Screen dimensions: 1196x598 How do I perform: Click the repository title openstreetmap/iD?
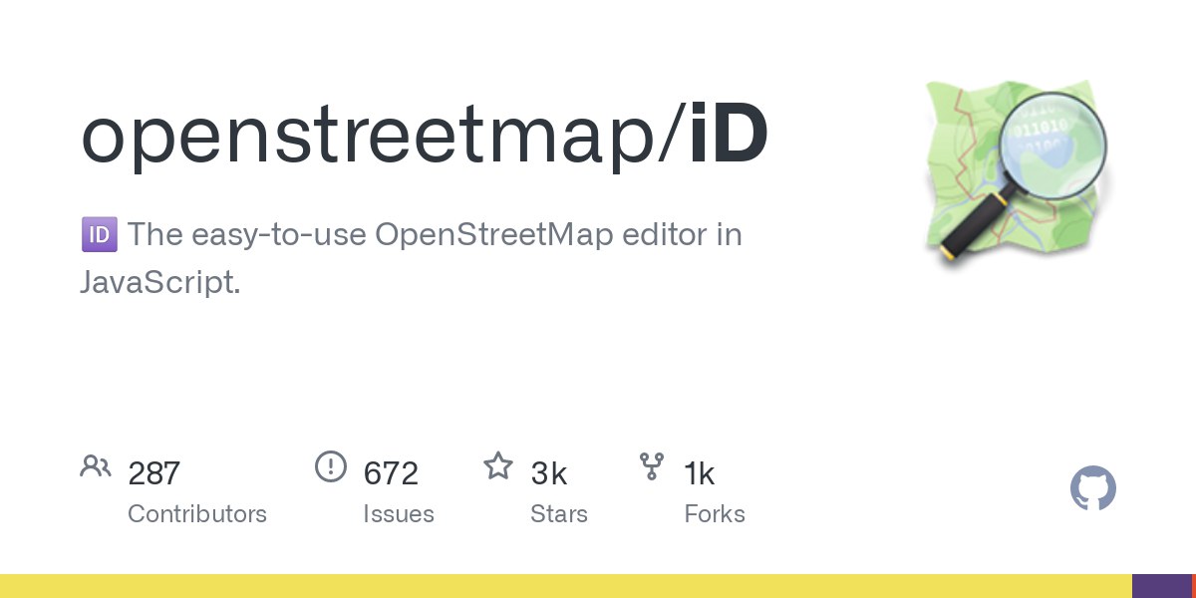click(x=425, y=137)
